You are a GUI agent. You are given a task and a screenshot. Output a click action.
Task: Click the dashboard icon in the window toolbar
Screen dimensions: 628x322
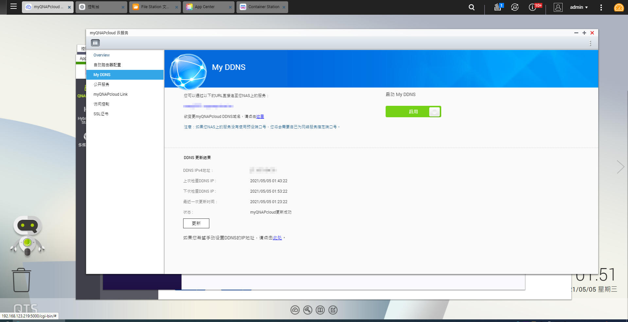(x=95, y=43)
